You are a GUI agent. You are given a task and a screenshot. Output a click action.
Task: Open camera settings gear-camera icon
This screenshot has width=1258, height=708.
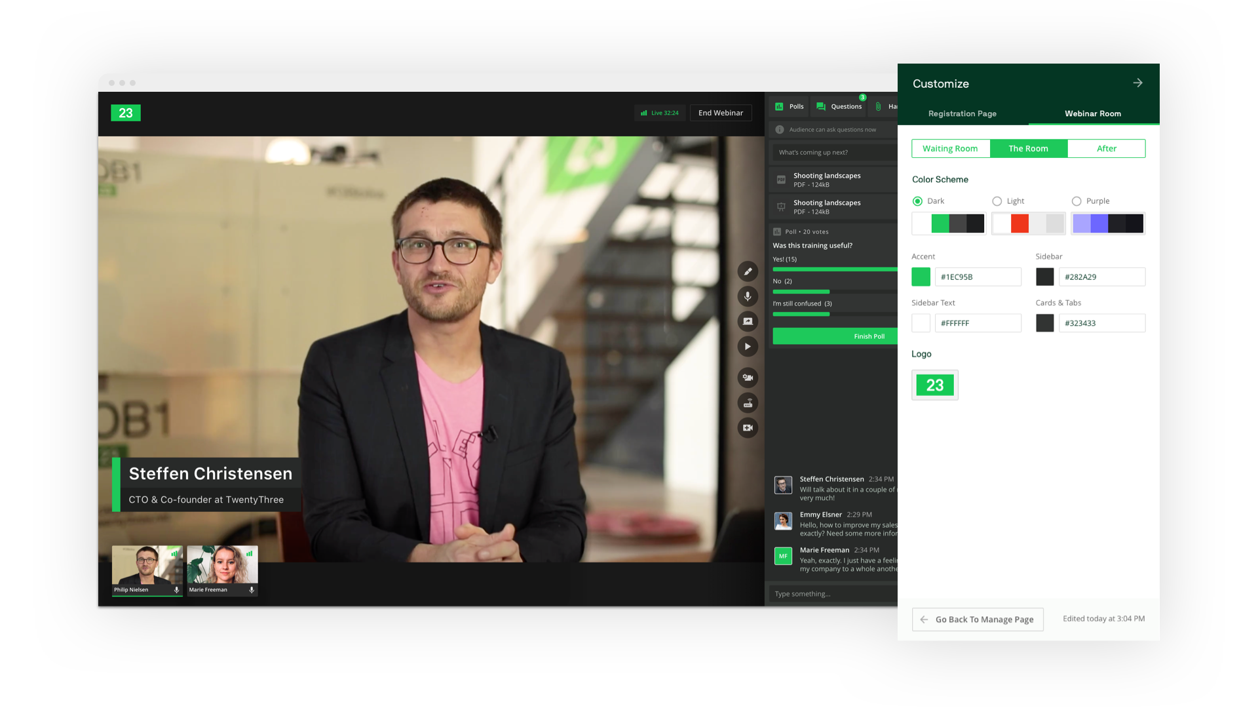[x=748, y=378]
